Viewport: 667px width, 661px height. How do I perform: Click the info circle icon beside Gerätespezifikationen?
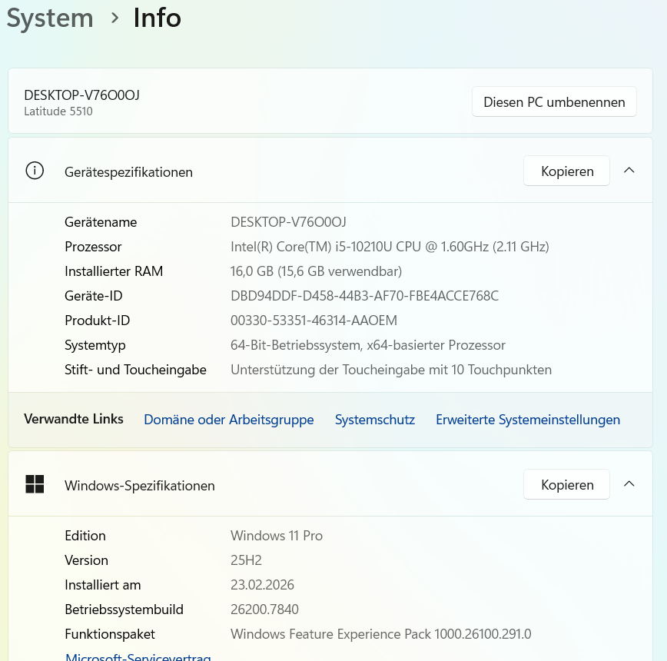(x=35, y=171)
